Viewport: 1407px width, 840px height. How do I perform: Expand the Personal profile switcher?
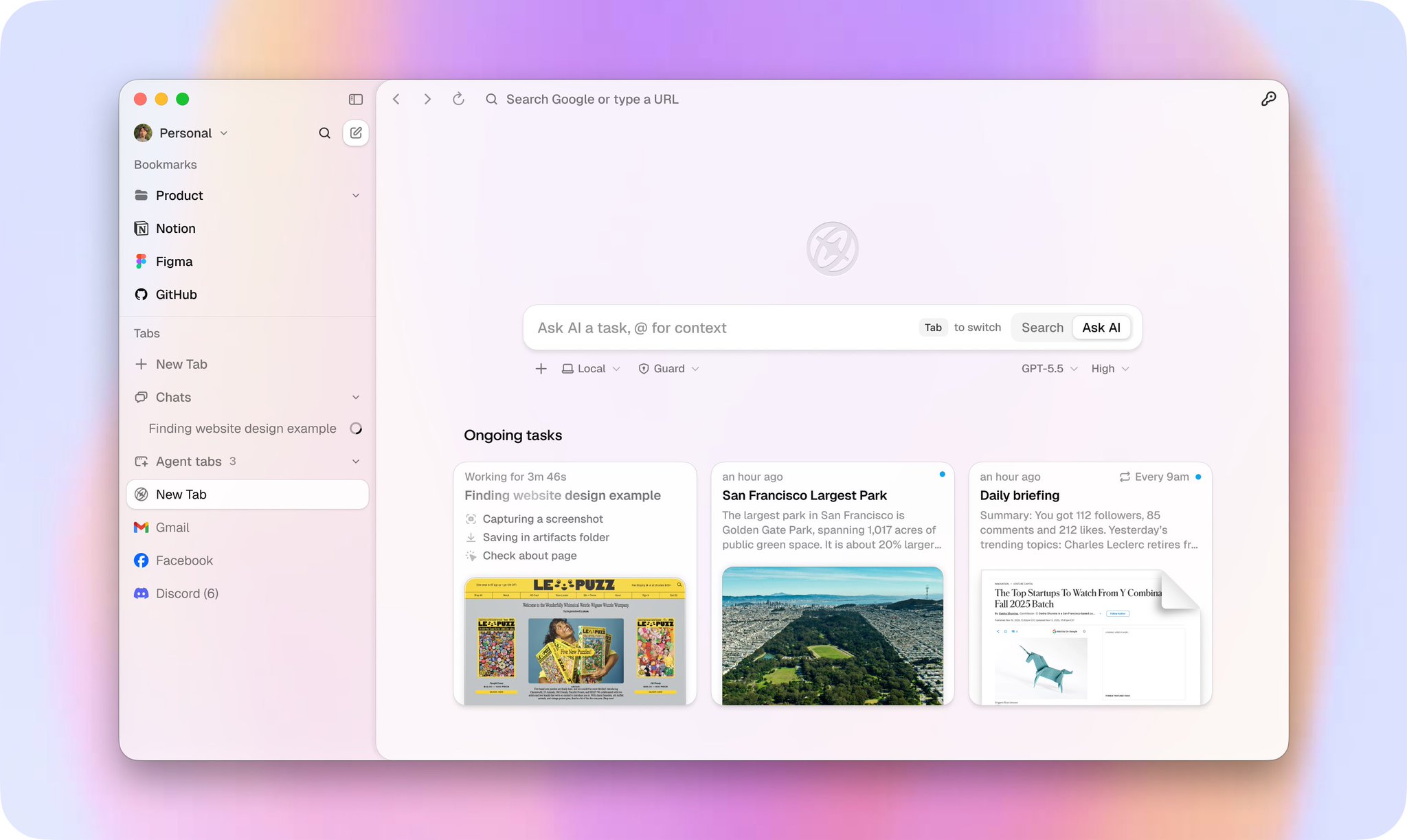coord(181,133)
